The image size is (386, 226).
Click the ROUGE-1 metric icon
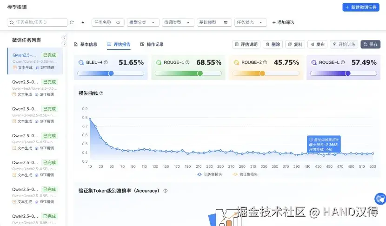(159, 62)
